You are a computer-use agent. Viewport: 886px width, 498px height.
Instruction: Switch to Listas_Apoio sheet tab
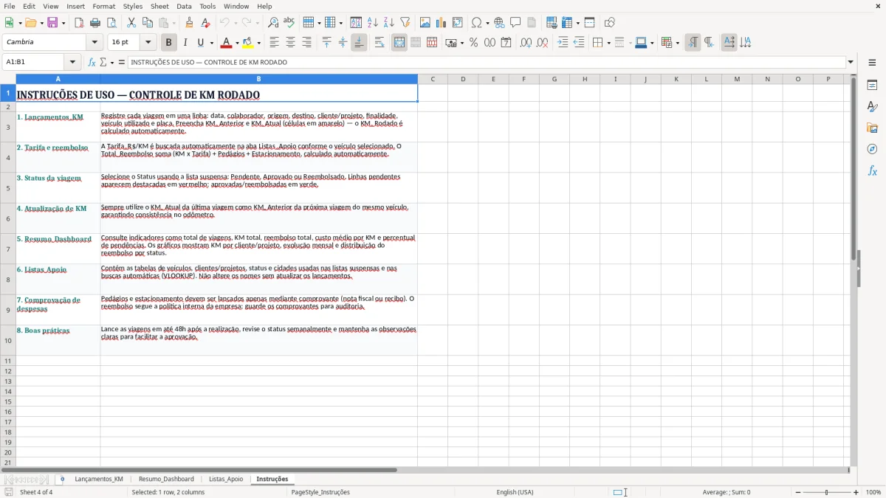[x=226, y=479]
